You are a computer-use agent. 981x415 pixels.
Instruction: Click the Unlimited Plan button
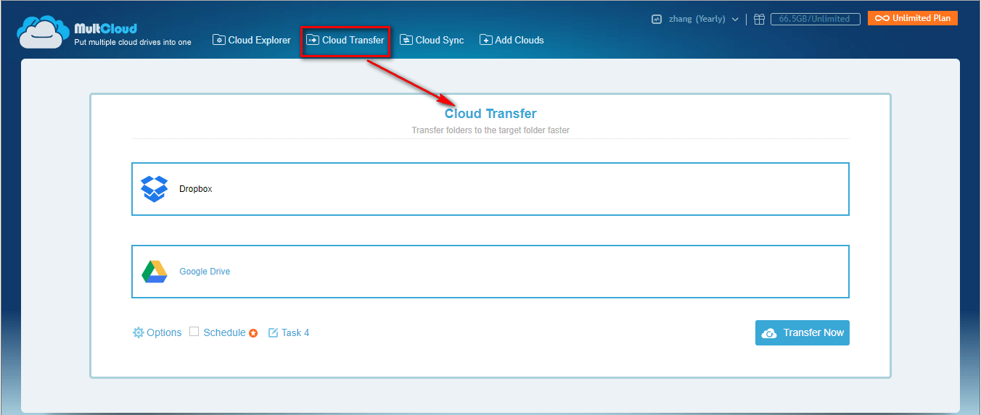pos(913,18)
